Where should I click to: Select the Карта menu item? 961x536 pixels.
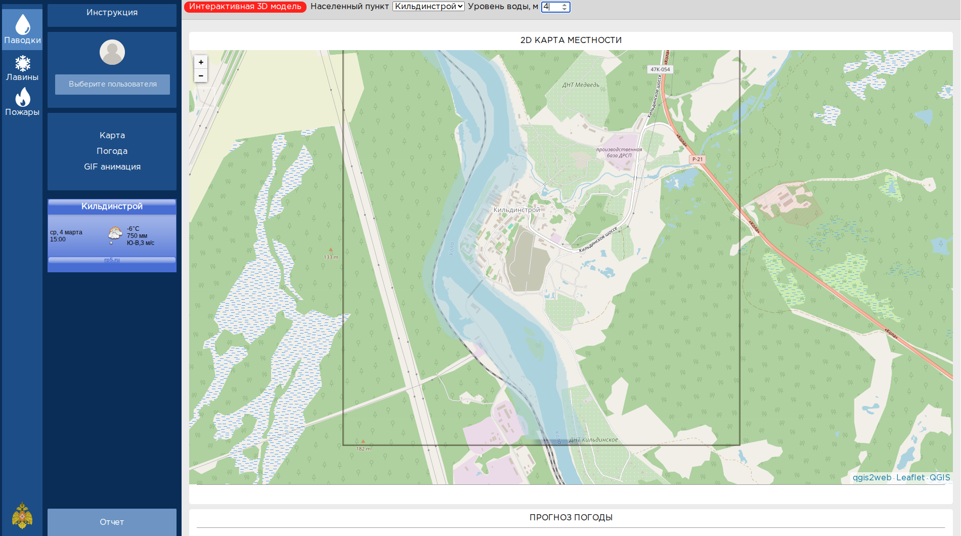tap(112, 135)
